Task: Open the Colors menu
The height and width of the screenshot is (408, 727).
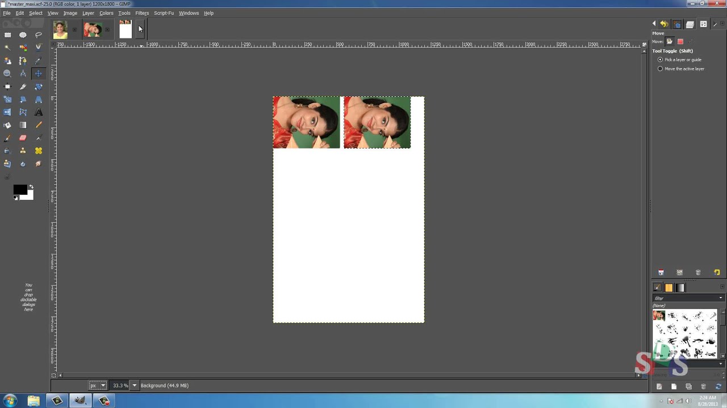Action: [106, 13]
